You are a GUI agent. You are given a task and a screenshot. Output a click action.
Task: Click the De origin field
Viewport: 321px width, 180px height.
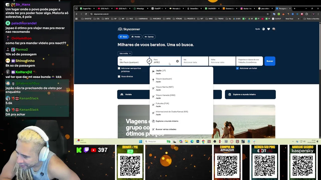[x=133, y=61]
